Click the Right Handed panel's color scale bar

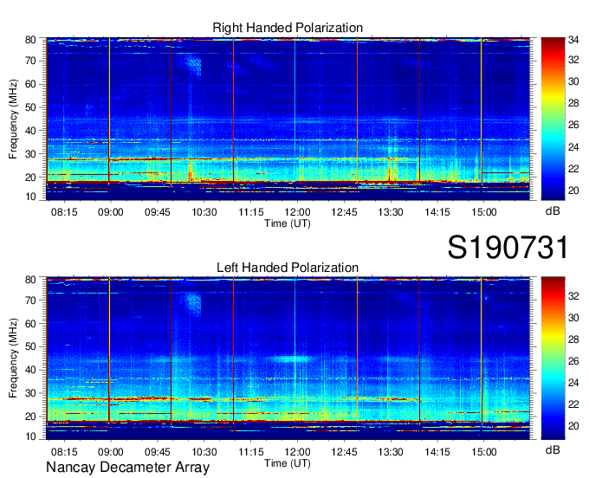(553, 119)
